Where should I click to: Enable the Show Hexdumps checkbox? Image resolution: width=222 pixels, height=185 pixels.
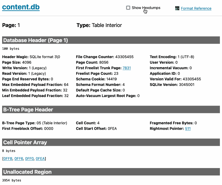128,8
